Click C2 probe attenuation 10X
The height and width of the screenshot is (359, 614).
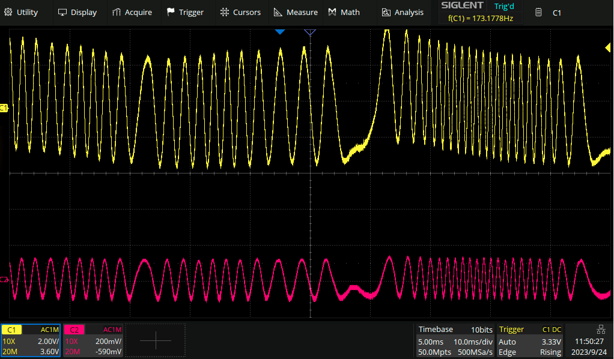[71, 342]
